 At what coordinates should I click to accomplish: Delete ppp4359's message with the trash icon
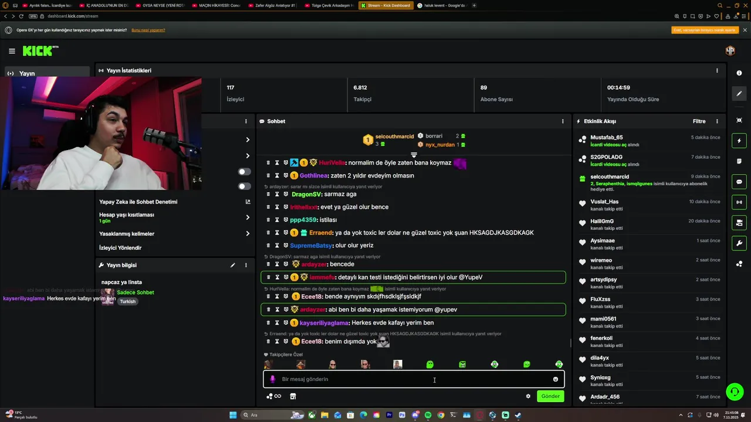coord(268,220)
